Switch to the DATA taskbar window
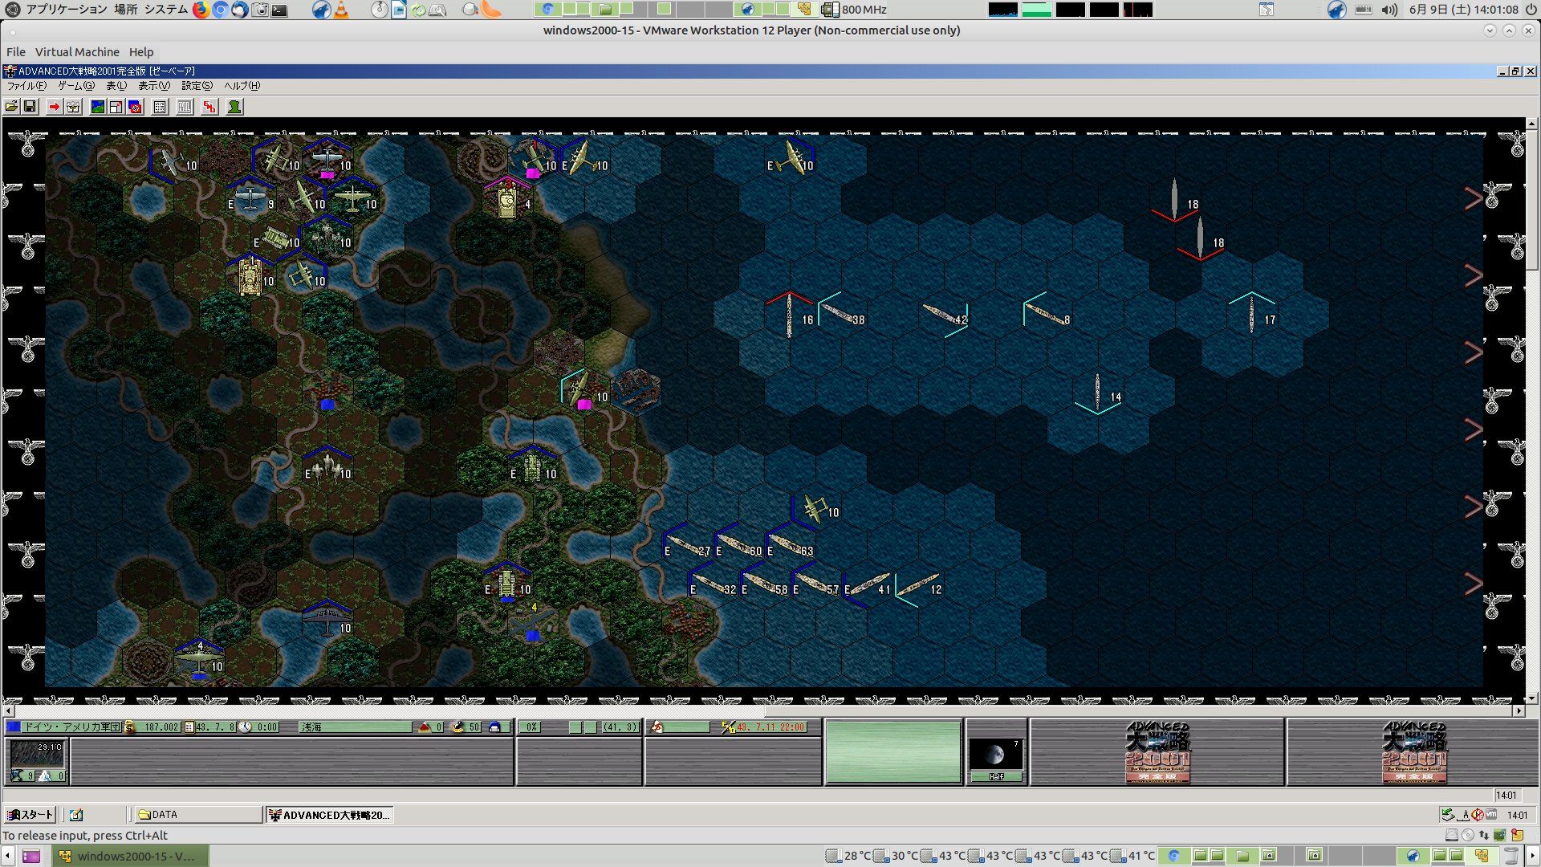This screenshot has width=1541, height=867. (x=197, y=815)
